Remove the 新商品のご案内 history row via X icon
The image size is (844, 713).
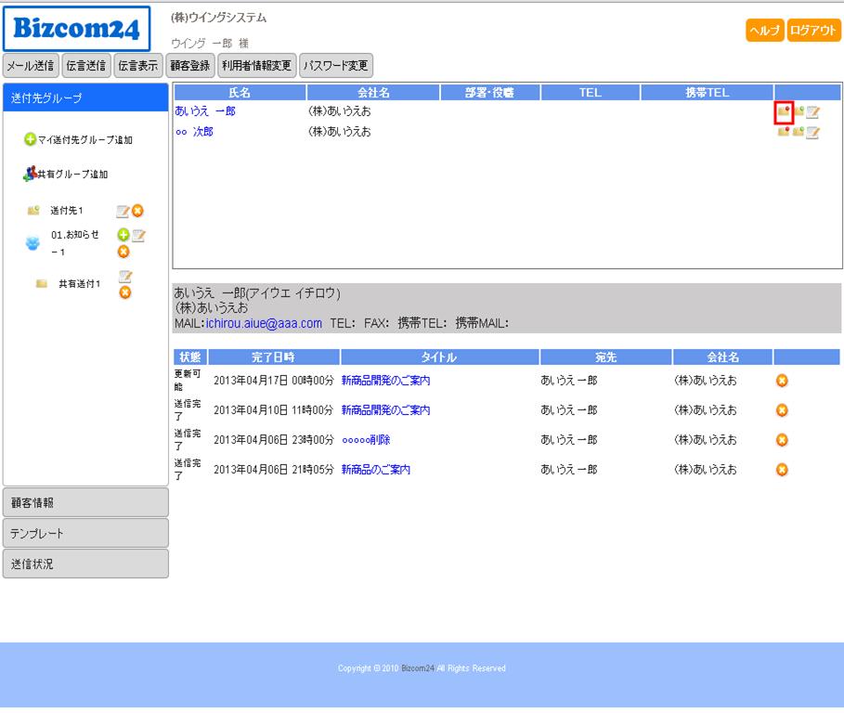(x=782, y=470)
